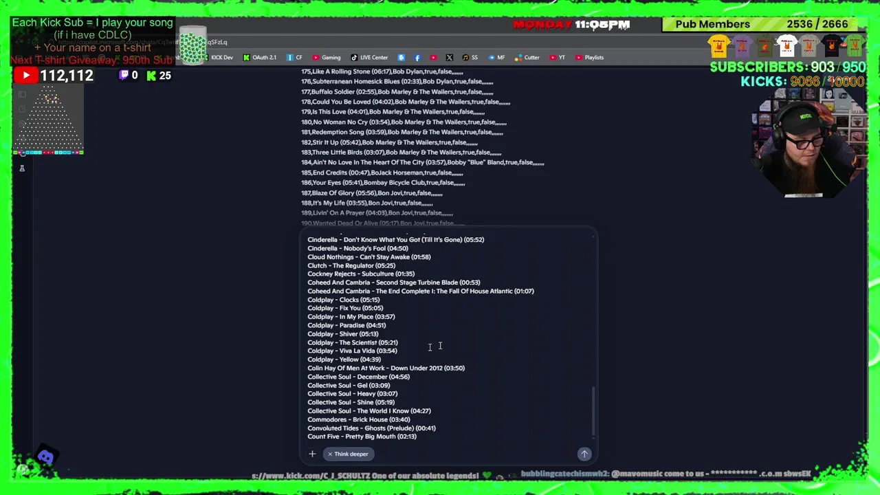Click 'Coheed And Cambria - Second Stage Turbine Blade'
880x495 pixels.
click(x=394, y=283)
